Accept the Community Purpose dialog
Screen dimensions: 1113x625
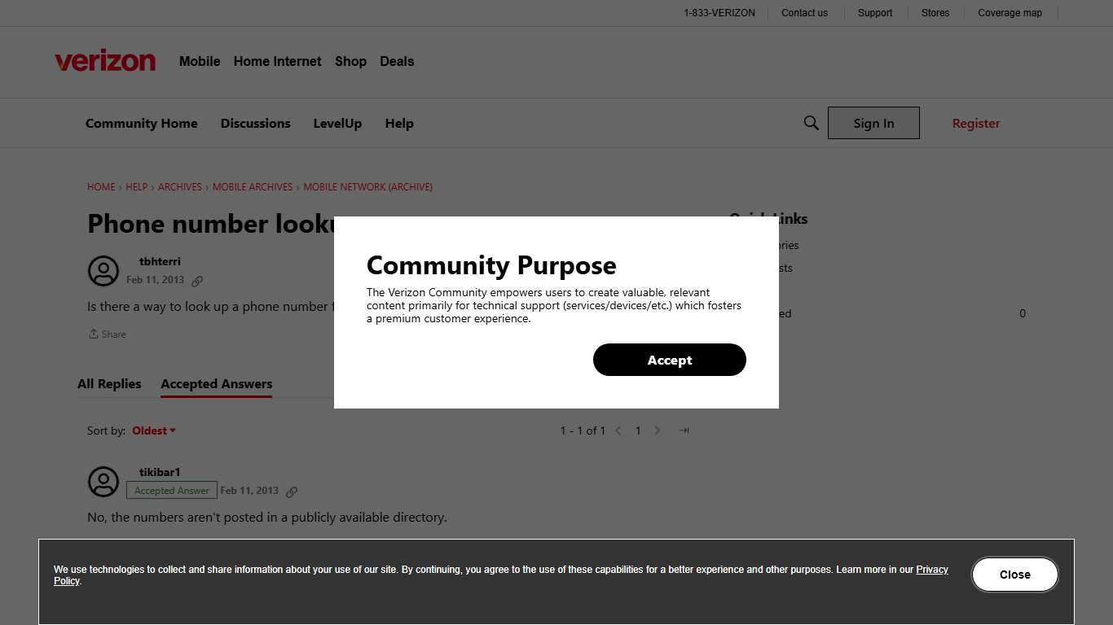[x=669, y=360]
